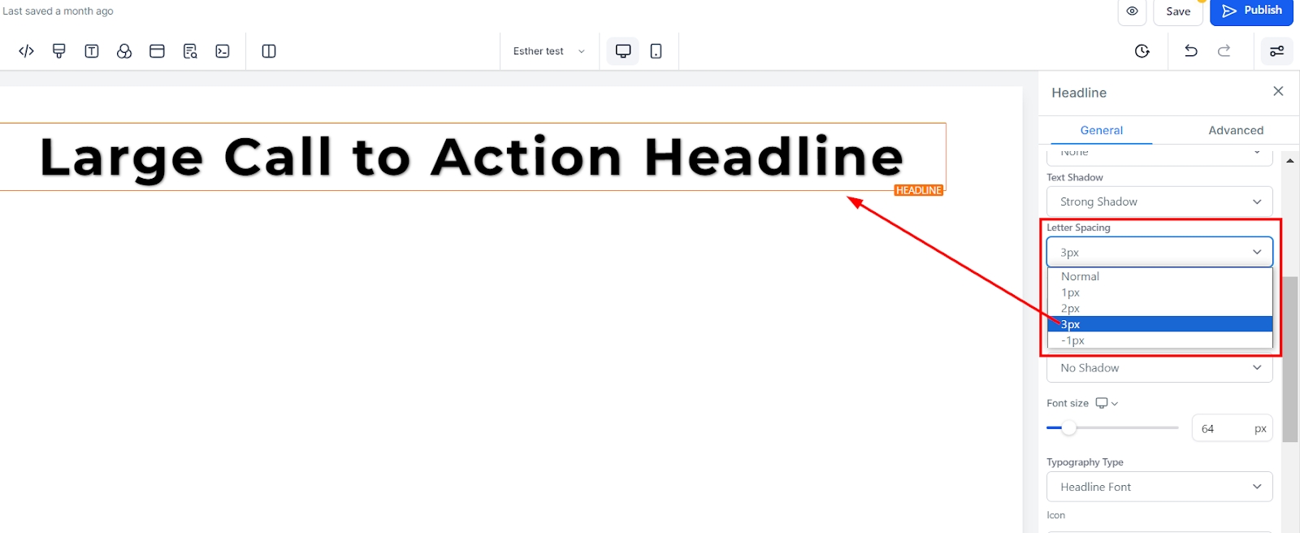
Task: Click the Save button
Action: pos(1177,11)
